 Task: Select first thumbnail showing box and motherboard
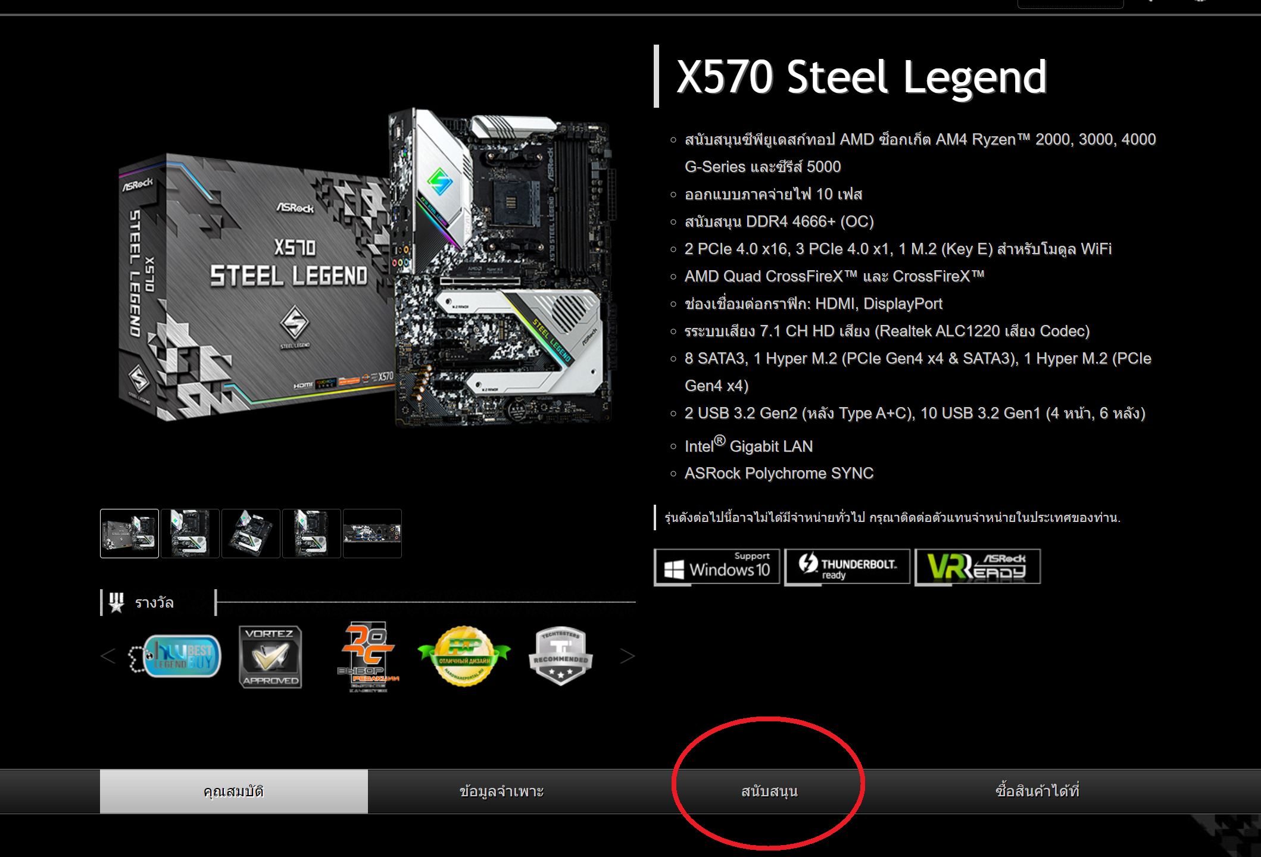click(129, 533)
